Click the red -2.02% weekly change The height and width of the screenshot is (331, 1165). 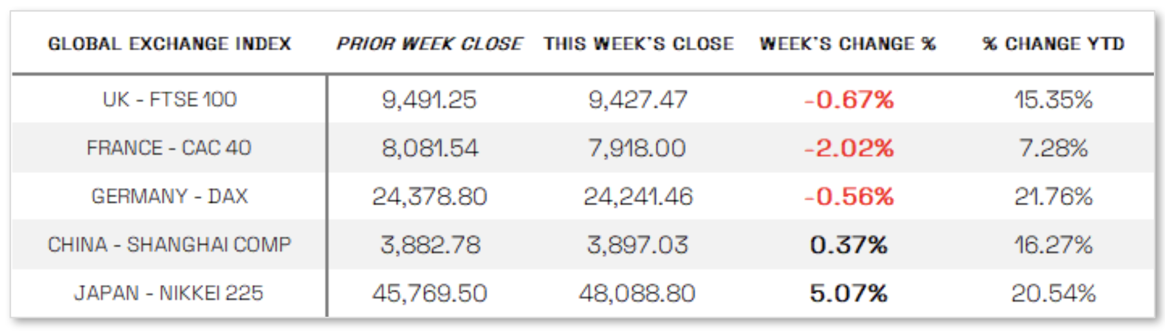click(849, 148)
